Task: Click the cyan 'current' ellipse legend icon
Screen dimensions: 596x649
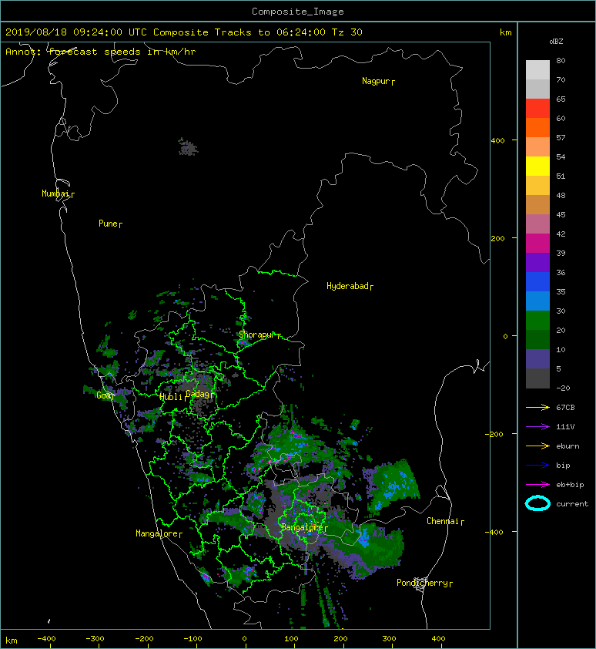Action: (537, 504)
